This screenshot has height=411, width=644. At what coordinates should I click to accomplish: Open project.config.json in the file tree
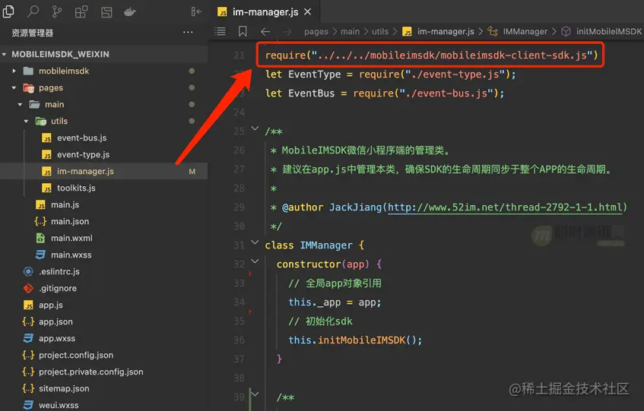[x=76, y=356]
